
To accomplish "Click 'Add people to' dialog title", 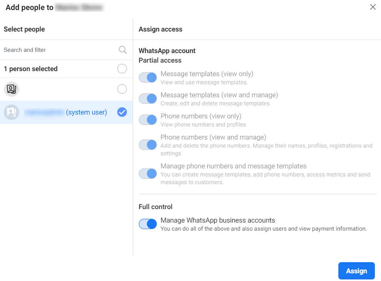I will 29,8.
